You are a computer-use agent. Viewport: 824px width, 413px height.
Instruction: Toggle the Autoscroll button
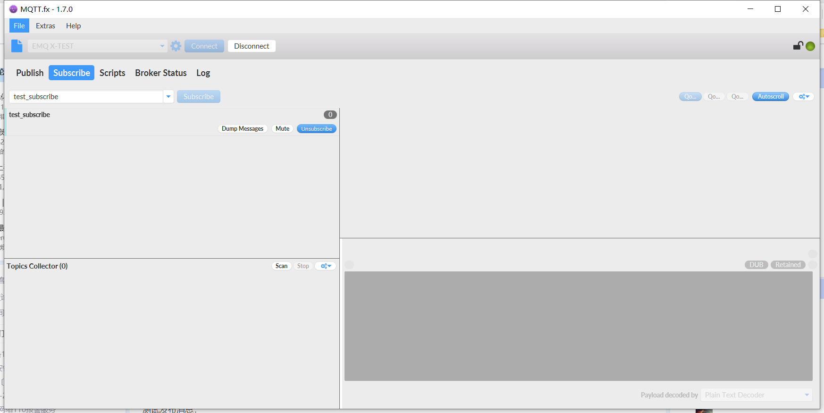coord(771,97)
